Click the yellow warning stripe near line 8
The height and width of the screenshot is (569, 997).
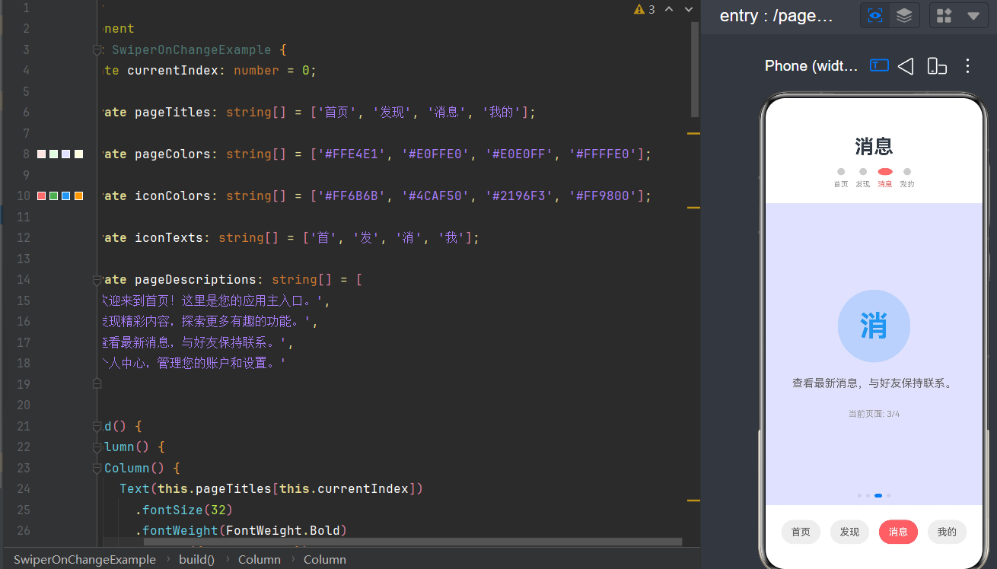[693, 133]
